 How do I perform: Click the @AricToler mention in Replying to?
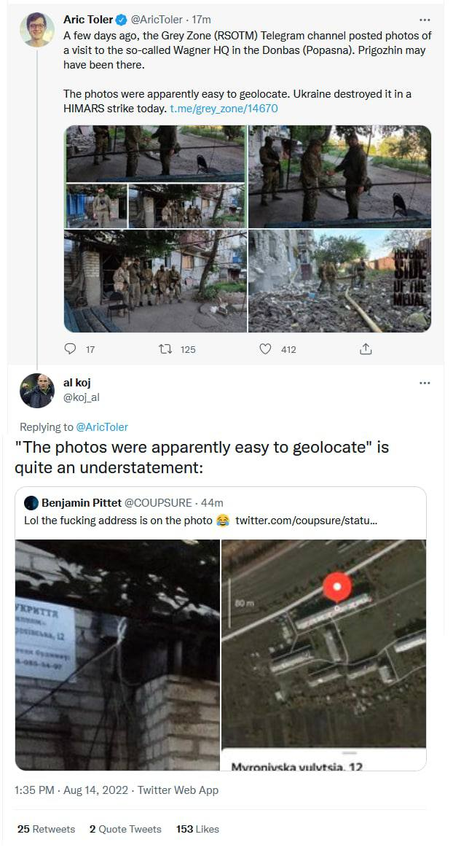(x=102, y=427)
